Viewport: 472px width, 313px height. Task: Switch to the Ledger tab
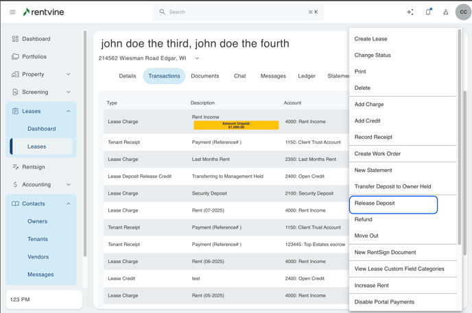307,76
